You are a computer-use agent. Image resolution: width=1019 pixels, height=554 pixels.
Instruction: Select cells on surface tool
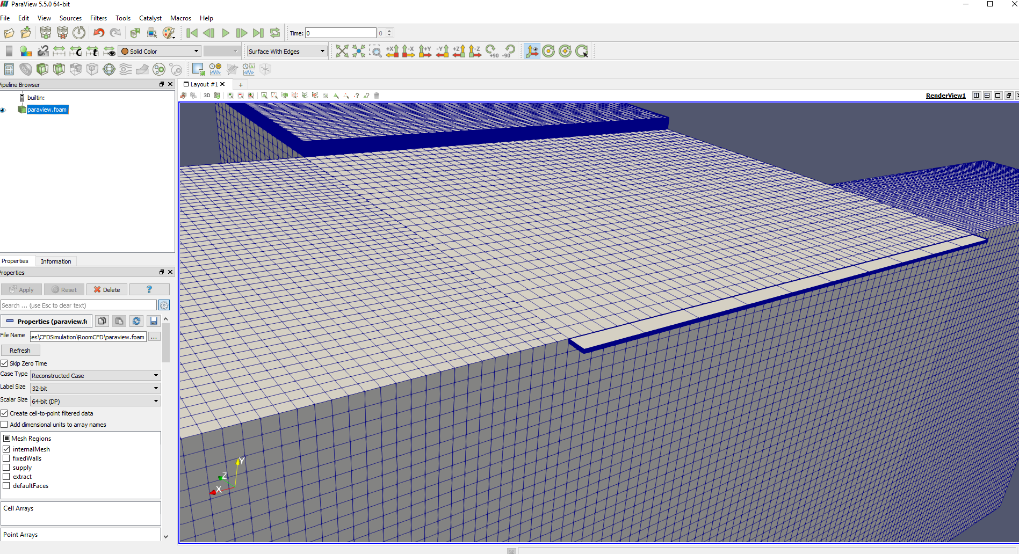click(264, 96)
